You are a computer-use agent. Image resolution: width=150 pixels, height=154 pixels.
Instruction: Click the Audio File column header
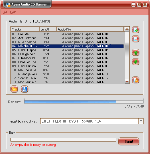90,29
